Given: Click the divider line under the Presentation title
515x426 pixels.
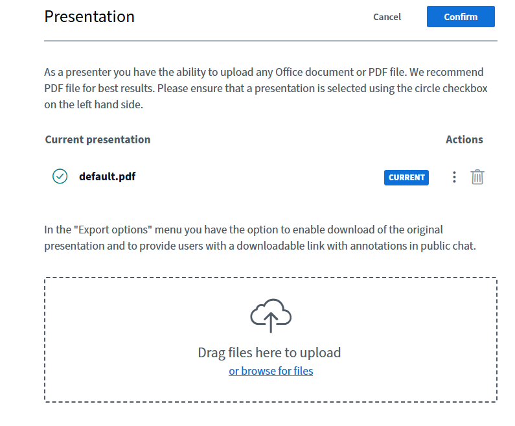Looking at the screenshot, I should (x=271, y=41).
